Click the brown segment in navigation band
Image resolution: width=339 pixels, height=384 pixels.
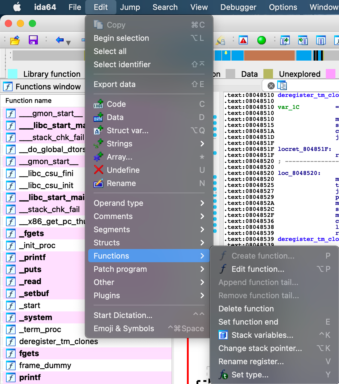(x=269, y=55)
